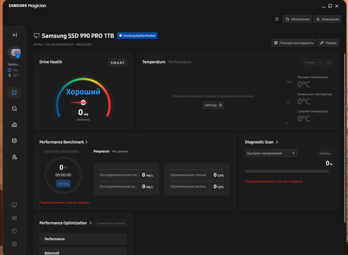Open the Быстрое сканирование dropdown

271,153
